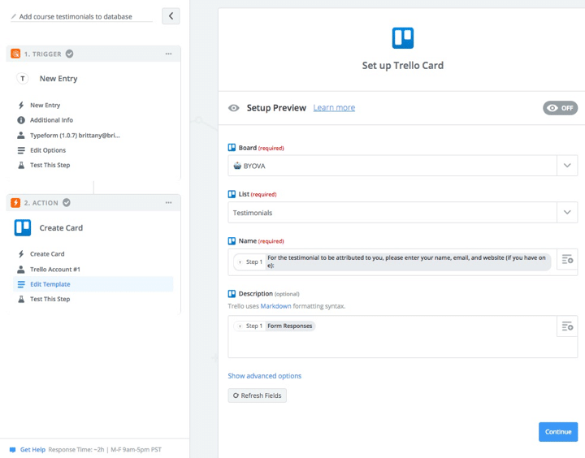
Task: Open the Learn more link
Action: (334, 108)
